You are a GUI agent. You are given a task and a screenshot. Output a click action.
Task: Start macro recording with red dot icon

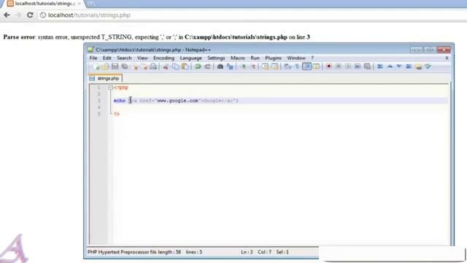click(329, 66)
